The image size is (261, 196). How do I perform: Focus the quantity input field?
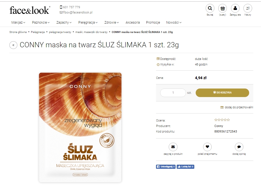tap(173, 93)
